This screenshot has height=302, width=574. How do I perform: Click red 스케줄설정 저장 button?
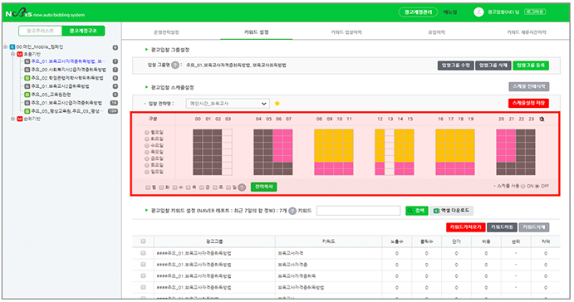[528, 103]
